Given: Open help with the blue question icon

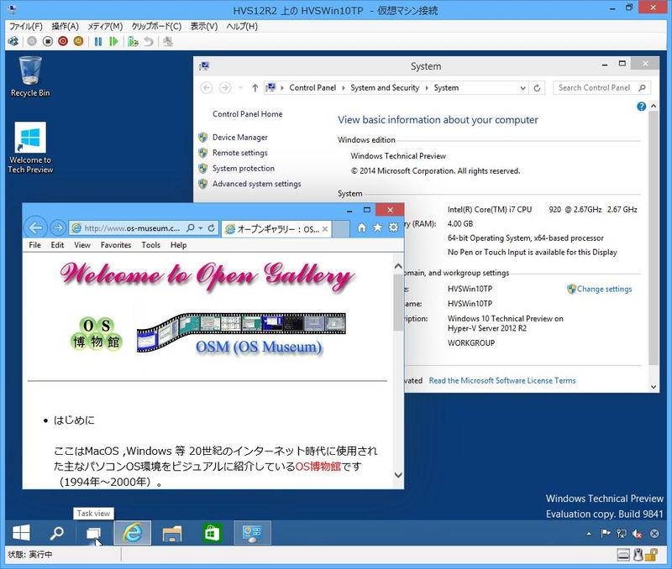Looking at the screenshot, I should (641, 107).
